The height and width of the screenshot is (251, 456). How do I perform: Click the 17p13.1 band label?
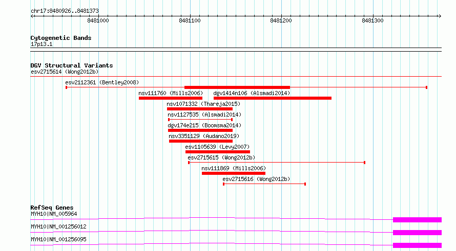tap(42, 44)
